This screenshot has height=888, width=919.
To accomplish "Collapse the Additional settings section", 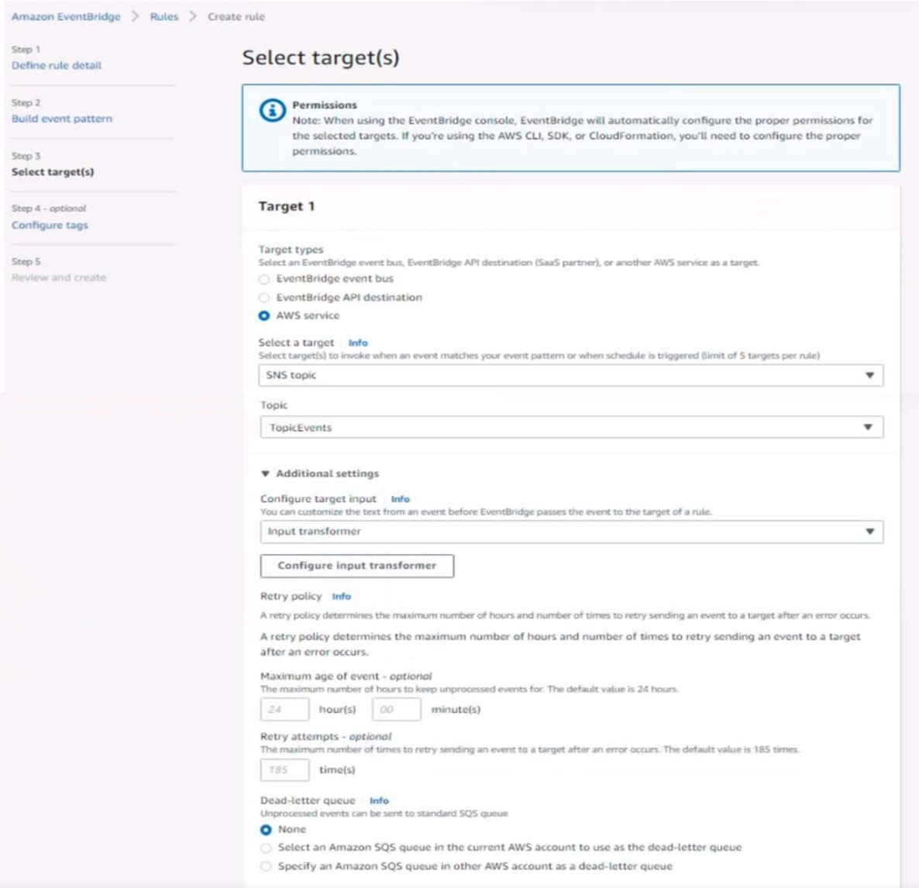I will click(x=320, y=473).
